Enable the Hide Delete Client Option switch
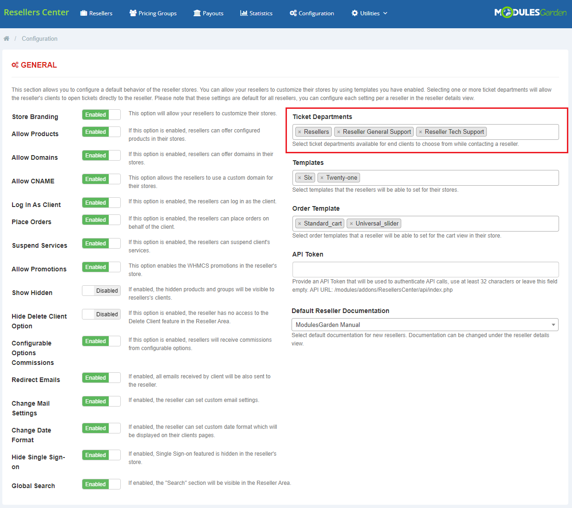 pyautogui.click(x=101, y=314)
